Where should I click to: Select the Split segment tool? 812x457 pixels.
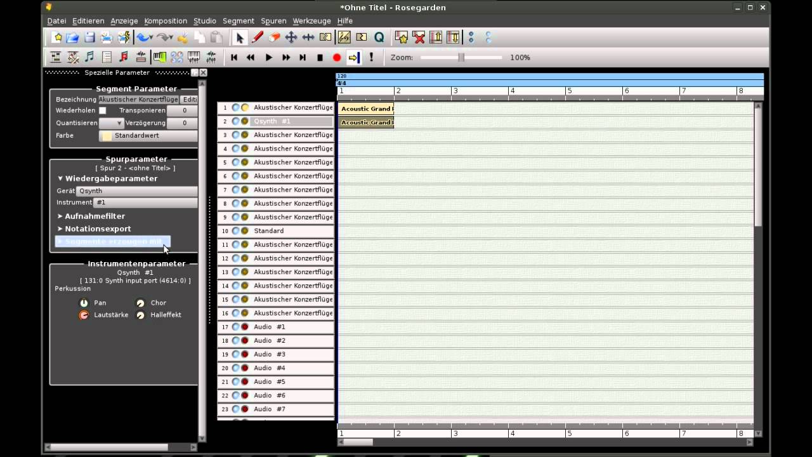325,37
